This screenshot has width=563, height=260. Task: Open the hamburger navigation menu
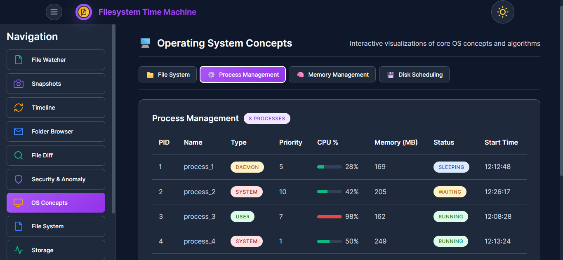[x=54, y=12]
